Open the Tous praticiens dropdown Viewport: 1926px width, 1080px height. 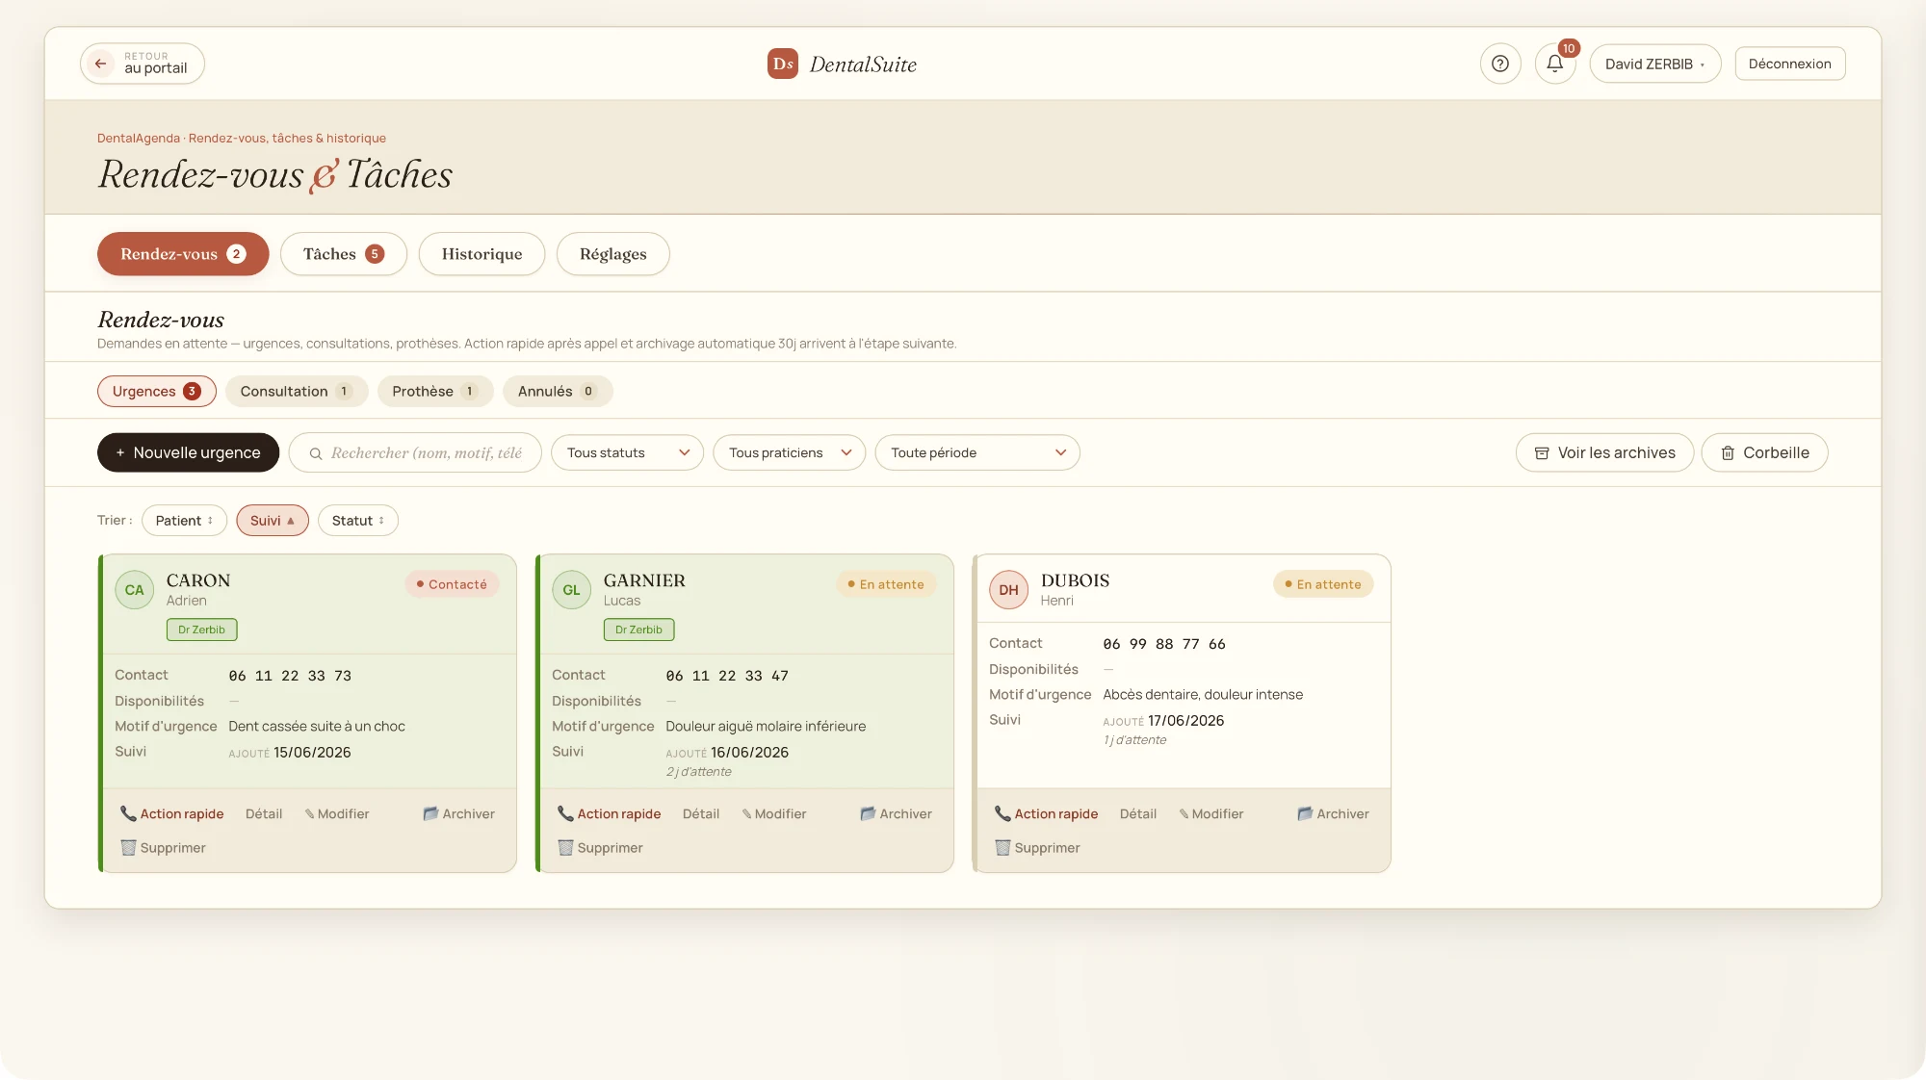pyautogui.click(x=789, y=452)
